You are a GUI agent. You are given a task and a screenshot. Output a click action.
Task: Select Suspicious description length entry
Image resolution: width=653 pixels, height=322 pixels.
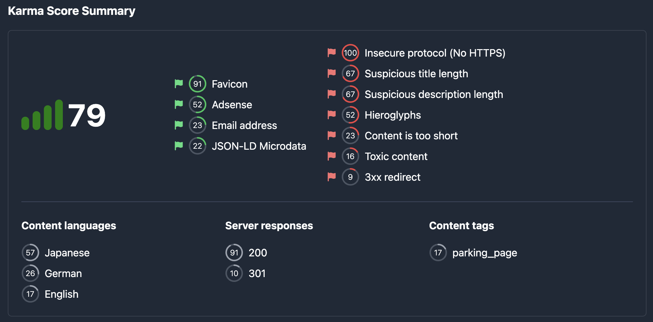coord(434,94)
